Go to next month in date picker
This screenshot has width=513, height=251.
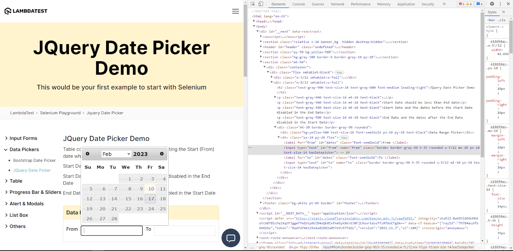click(162, 154)
